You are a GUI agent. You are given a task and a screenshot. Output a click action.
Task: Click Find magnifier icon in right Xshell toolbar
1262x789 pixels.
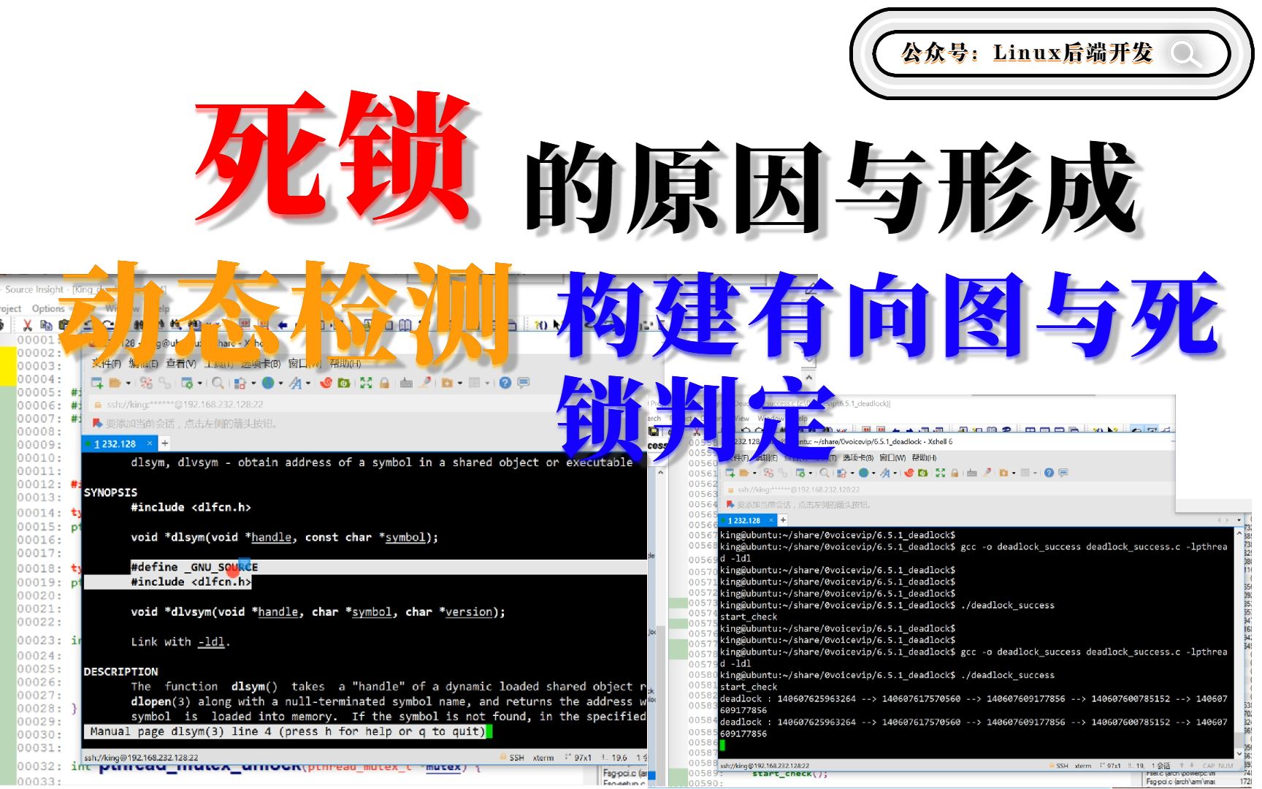pyautogui.click(x=824, y=473)
